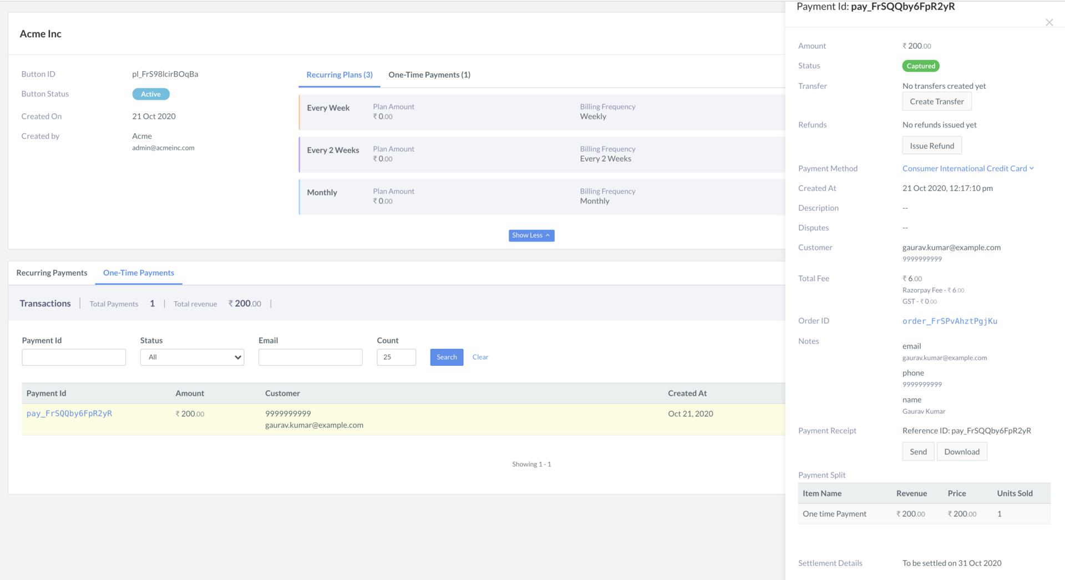Click the Active button status badge
Viewport: 1065px width, 580px height.
pyautogui.click(x=150, y=94)
